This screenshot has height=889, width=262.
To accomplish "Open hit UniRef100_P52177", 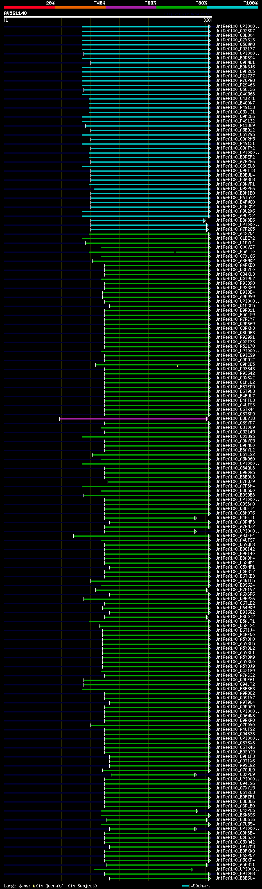I will (x=235, y=49).
